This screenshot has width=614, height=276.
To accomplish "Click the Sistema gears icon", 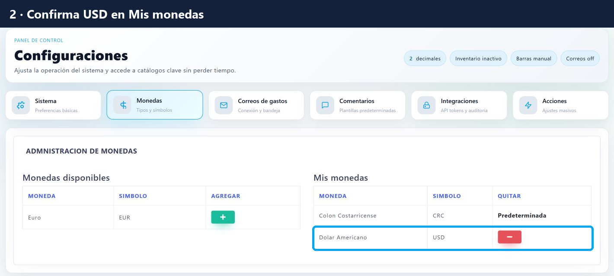I will [20, 105].
